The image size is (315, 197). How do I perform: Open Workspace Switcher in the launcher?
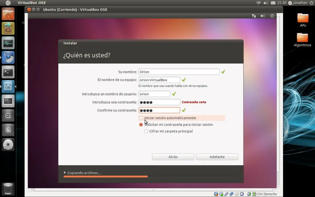point(8,101)
